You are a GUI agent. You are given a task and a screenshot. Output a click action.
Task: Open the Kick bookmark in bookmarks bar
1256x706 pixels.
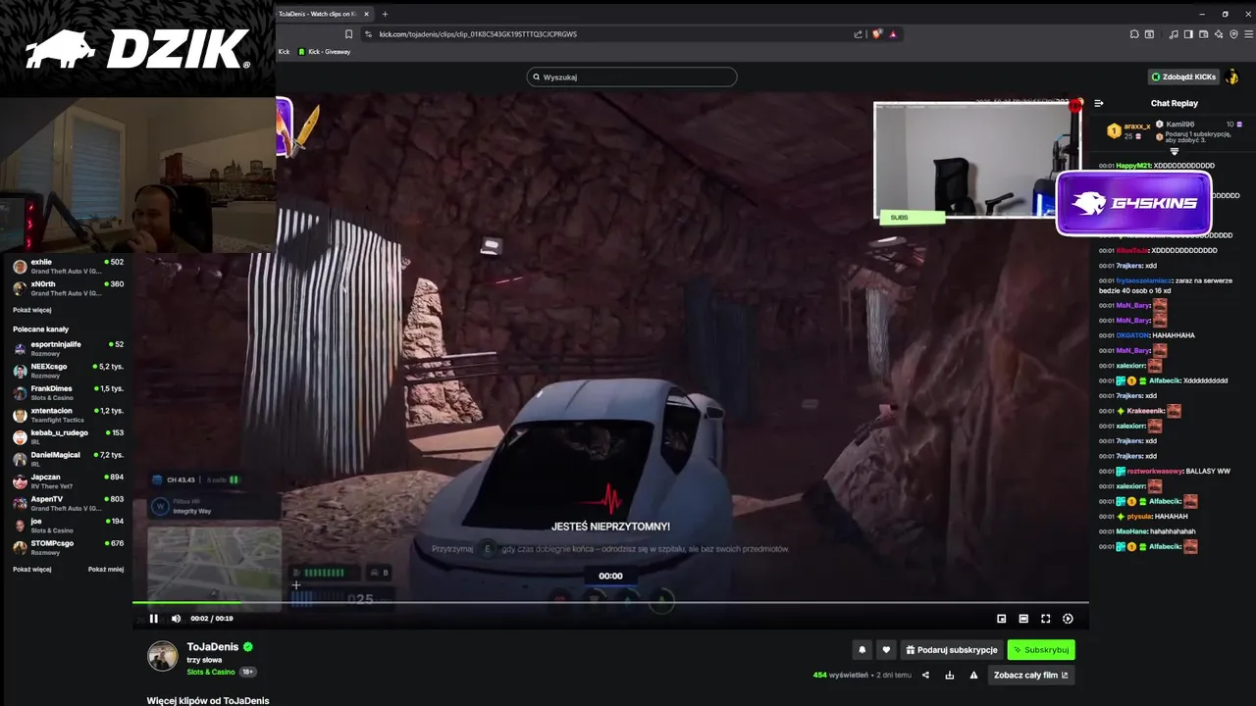284,51
